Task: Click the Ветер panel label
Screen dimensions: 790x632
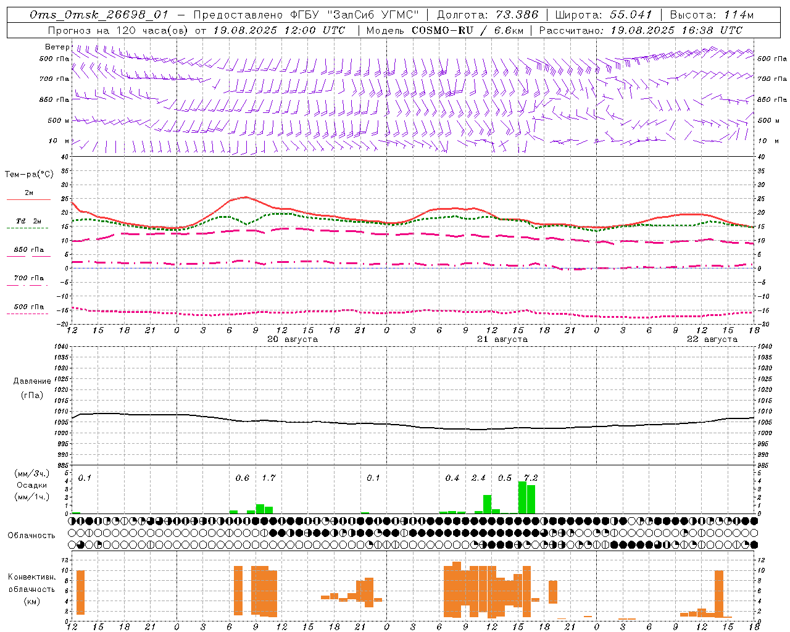Action: (57, 47)
